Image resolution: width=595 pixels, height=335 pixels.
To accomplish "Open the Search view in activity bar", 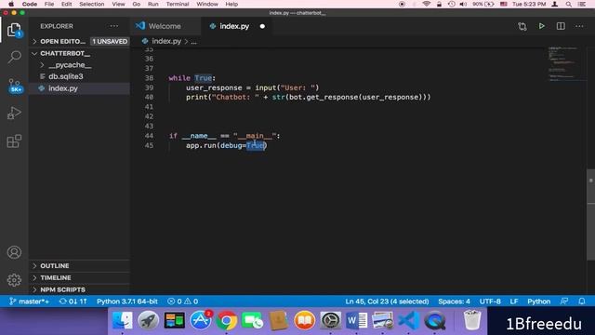I will pos(14,58).
